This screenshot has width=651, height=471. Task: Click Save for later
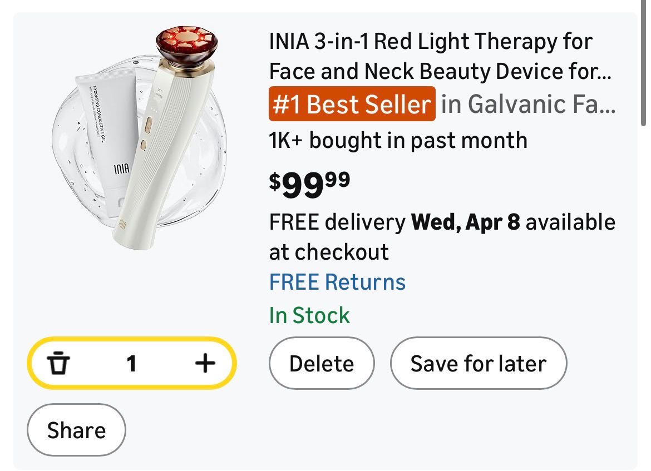coord(478,364)
